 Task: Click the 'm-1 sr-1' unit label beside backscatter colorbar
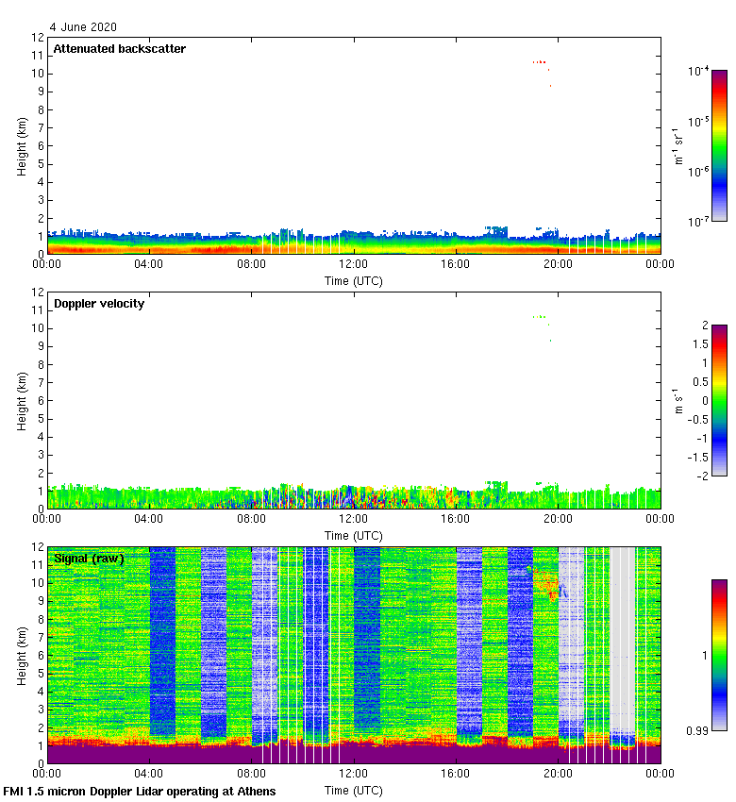[x=678, y=145]
